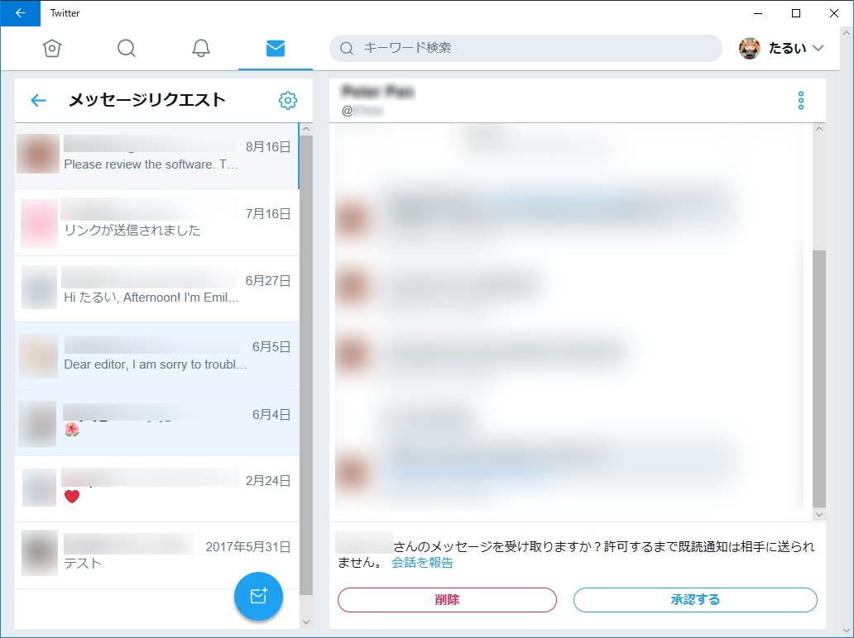Open conversation options via the three-dot icon

800,100
